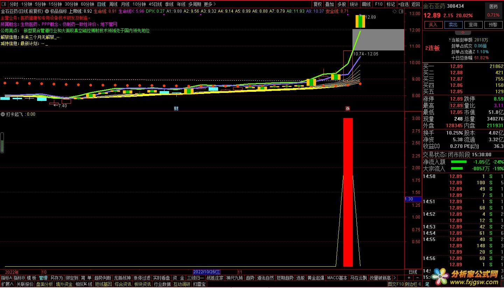Screen dimensions: 504x288
Task: Click the 叠加 overlay button
Action: click(329, 4)
